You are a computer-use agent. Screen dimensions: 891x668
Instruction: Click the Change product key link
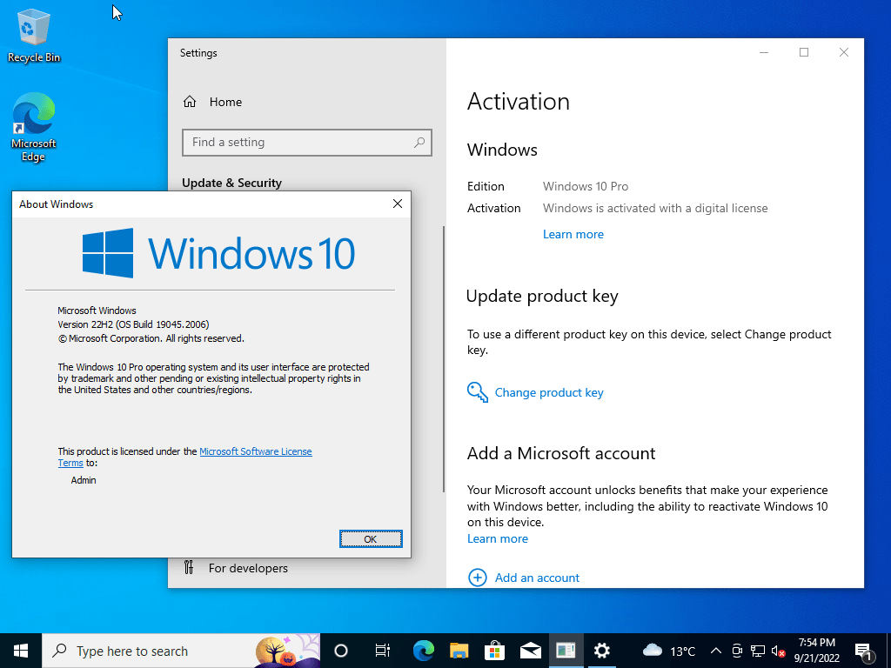[549, 392]
